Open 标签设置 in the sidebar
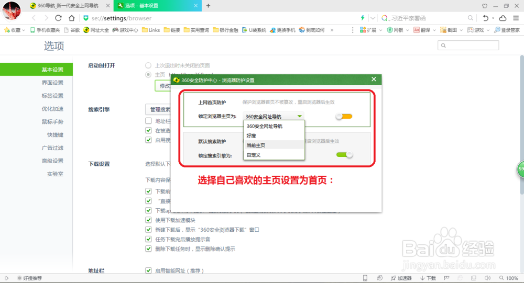 [52, 96]
